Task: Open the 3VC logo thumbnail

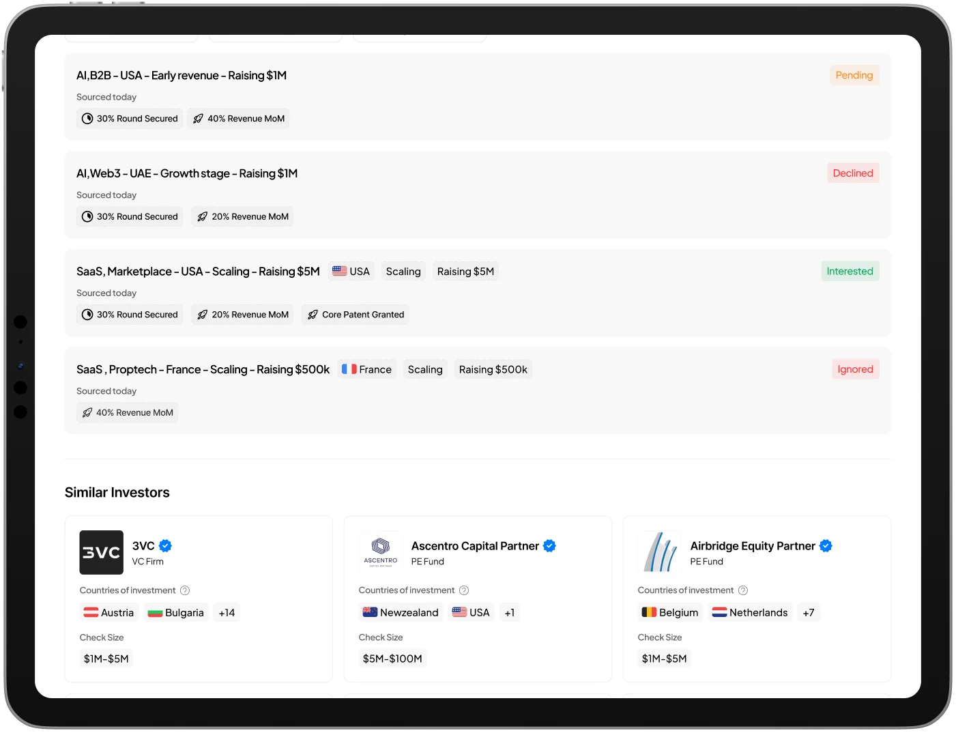Action: pyautogui.click(x=102, y=552)
